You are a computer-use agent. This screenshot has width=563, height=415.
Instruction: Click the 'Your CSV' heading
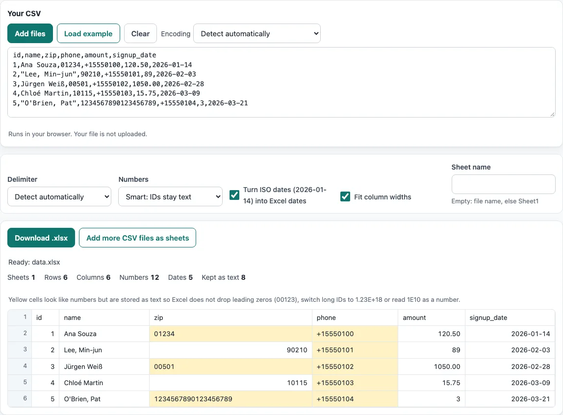coord(24,14)
